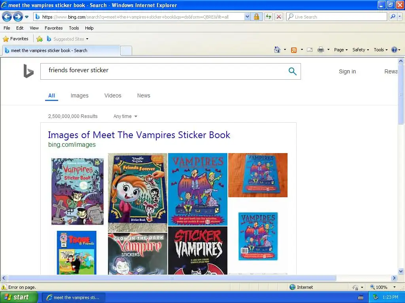Click the RSS feeds icon
Viewport: 405px width, 303px height.
click(294, 50)
